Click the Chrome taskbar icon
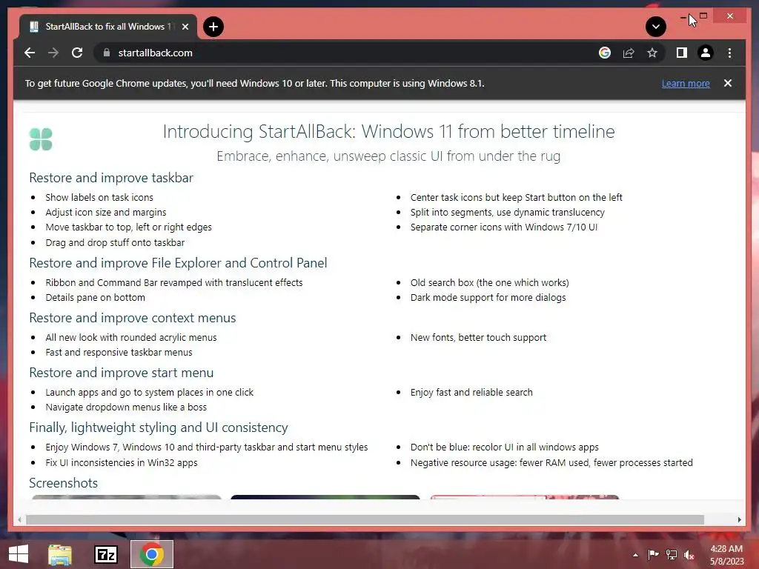 [x=151, y=554]
